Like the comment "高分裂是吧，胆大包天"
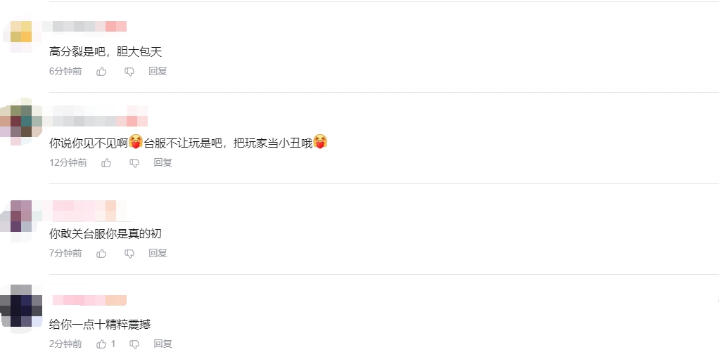Screen dimensions: 719x364 101,72
